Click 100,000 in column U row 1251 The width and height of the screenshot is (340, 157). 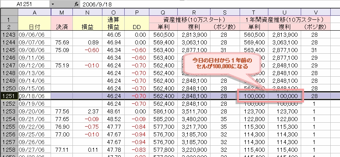[285, 96]
